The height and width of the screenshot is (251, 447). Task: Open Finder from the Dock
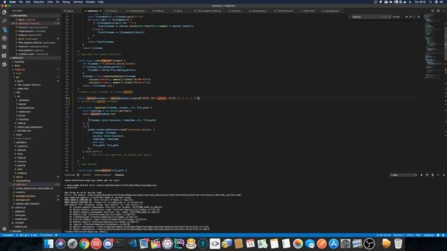pyautogui.click(x=49, y=244)
